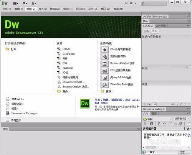Open the 新联 site dropdown

pyautogui.click(x=157, y=119)
